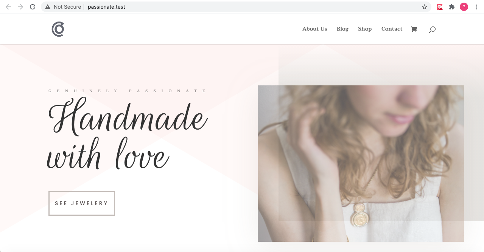The image size is (484, 252).
Task: Open the shopping cart icon
Action: (x=414, y=29)
